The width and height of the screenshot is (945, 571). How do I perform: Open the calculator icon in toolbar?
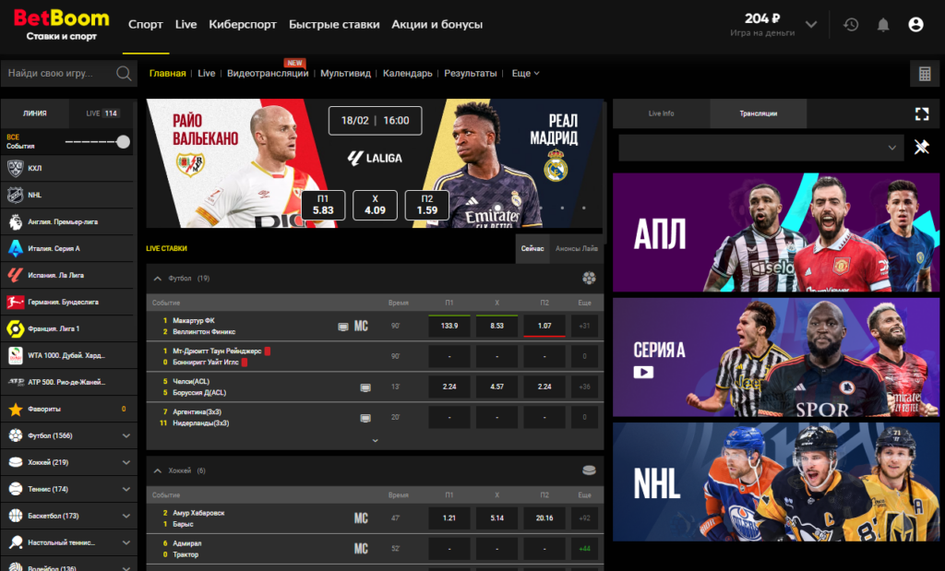coord(925,74)
